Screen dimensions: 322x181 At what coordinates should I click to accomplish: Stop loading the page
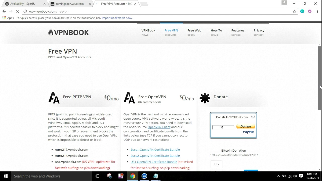17,11
